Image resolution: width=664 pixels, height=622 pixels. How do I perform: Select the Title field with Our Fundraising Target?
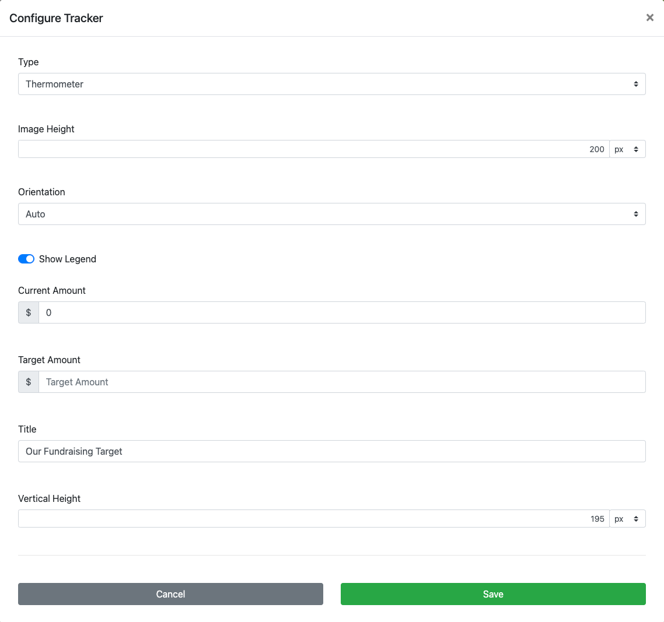pos(331,451)
